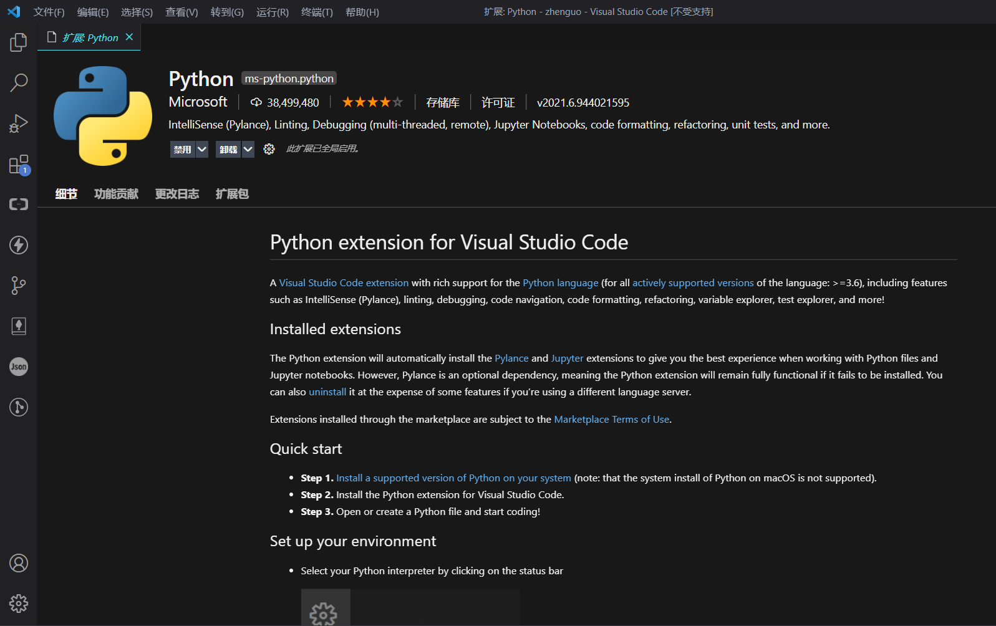Click the 卸载 (Uninstall) button
The image size is (996, 626).
(x=228, y=150)
